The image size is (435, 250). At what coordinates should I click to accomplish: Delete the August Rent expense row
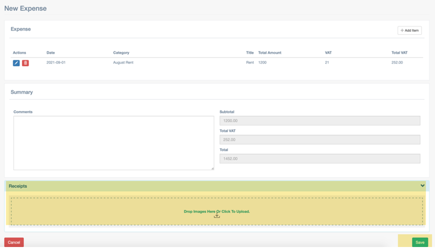pos(26,63)
